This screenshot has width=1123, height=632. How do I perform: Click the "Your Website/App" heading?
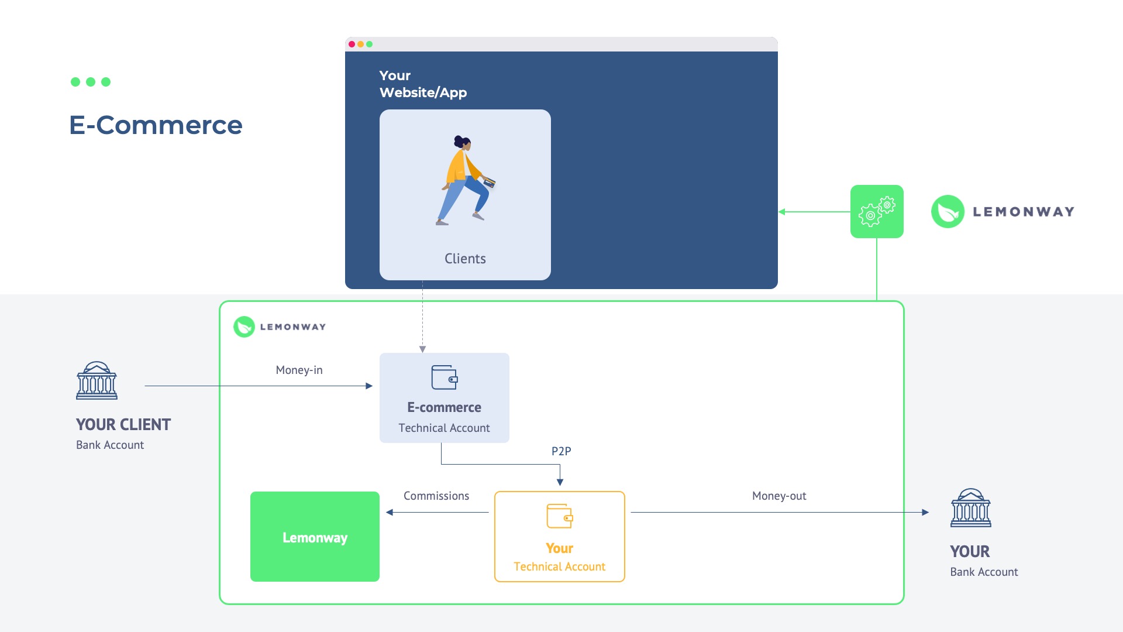coord(423,84)
